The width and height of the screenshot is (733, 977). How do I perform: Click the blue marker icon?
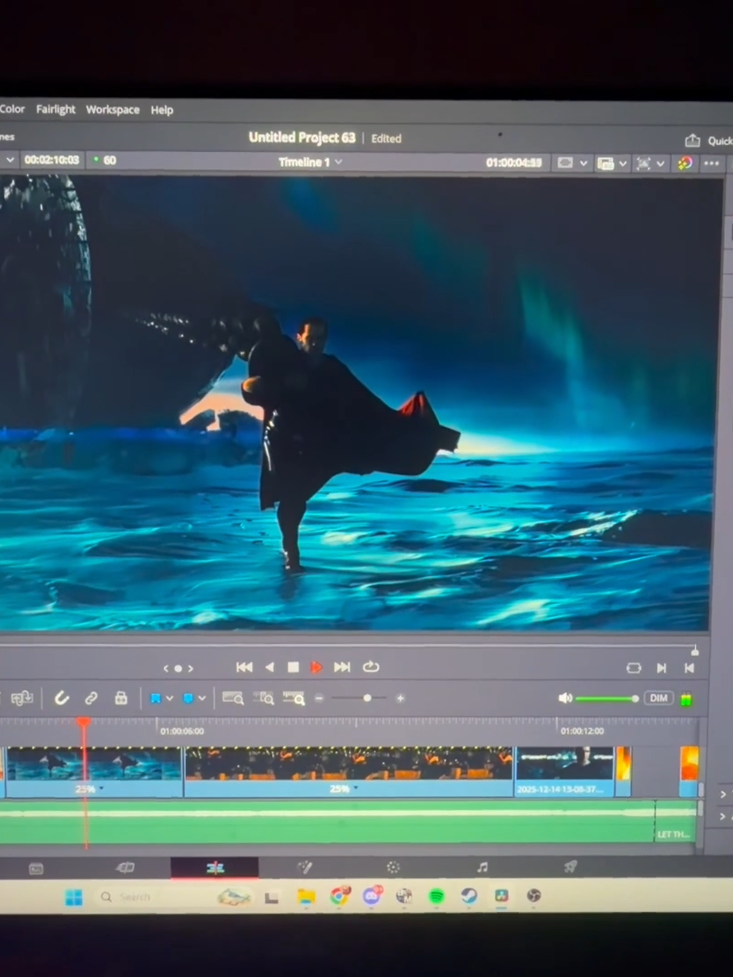pos(188,699)
